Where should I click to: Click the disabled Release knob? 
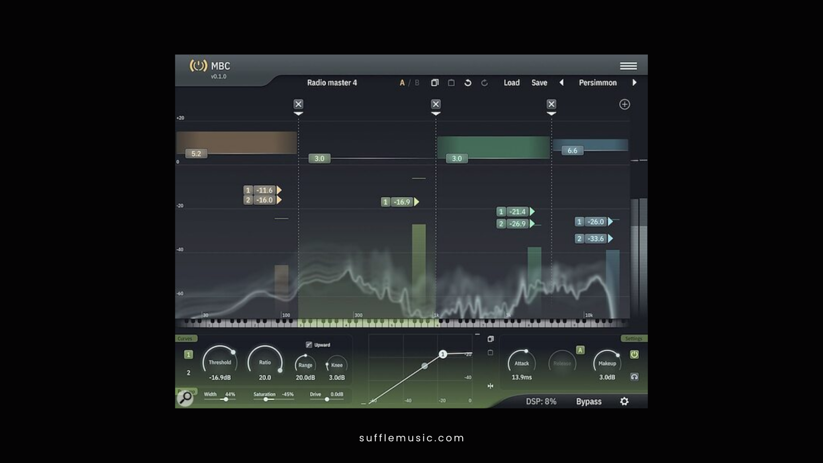(562, 363)
